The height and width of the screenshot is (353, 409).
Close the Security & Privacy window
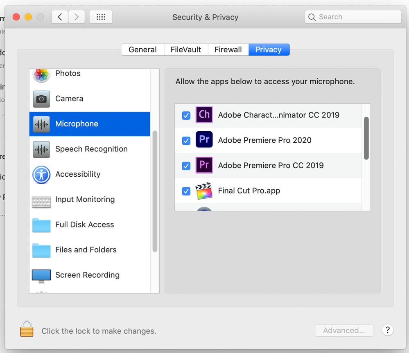point(16,17)
